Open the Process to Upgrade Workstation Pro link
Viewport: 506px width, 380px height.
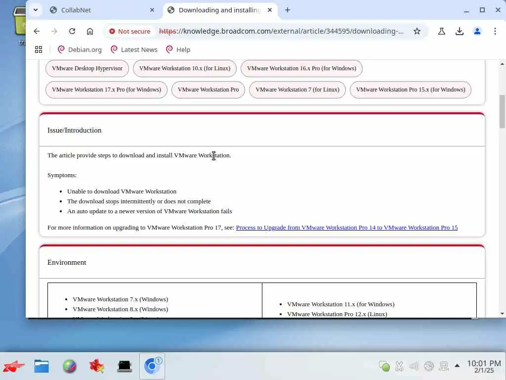point(346,228)
